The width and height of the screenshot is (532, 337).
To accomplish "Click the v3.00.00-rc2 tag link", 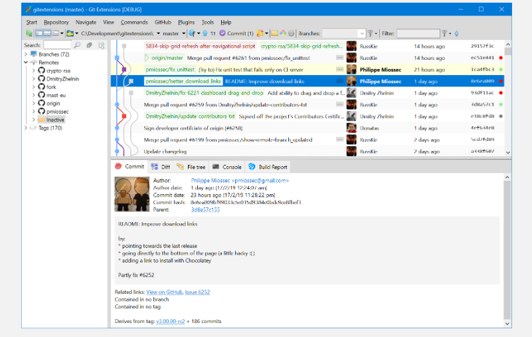I will coord(170,321).
